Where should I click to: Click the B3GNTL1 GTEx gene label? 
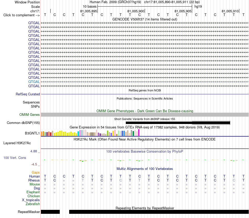click(x=32, y=133)
